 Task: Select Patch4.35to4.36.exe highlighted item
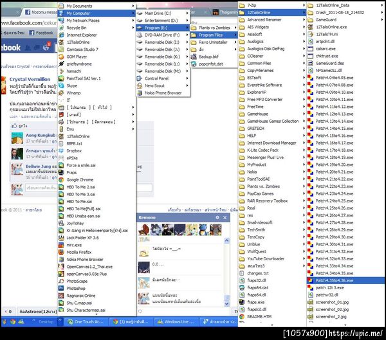coord(346,280)
